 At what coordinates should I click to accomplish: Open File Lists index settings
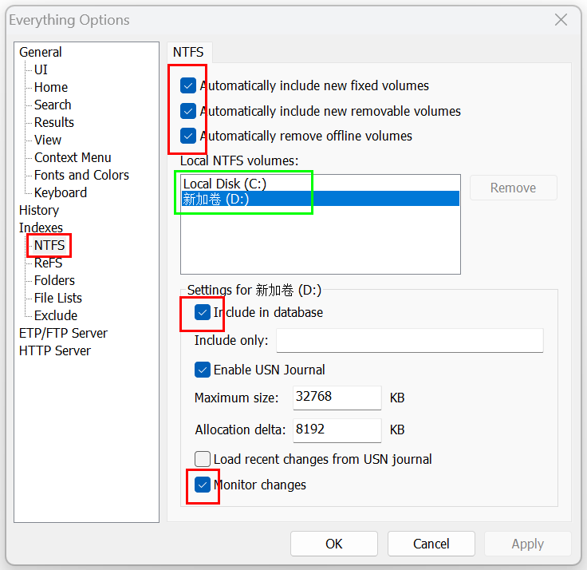58,298
